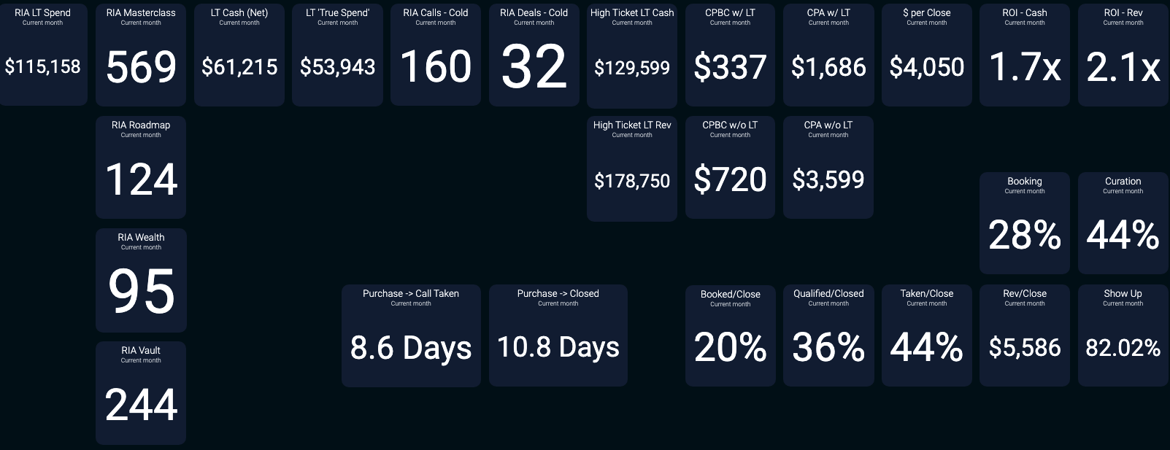This screenshot has height=450, width=1170.
Task: Click the High Ticket LT Cash card
Action: (632, 55)
